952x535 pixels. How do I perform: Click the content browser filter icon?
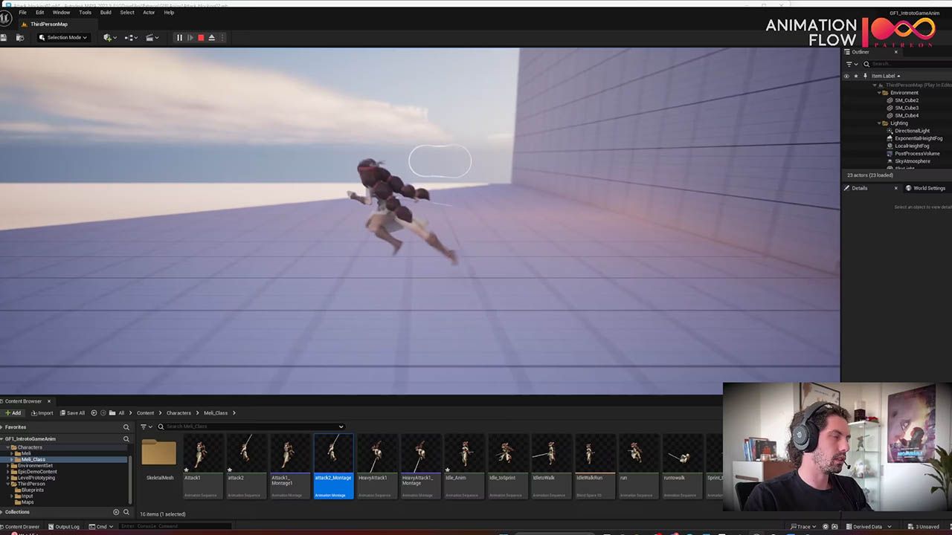(x=144, y=427)
